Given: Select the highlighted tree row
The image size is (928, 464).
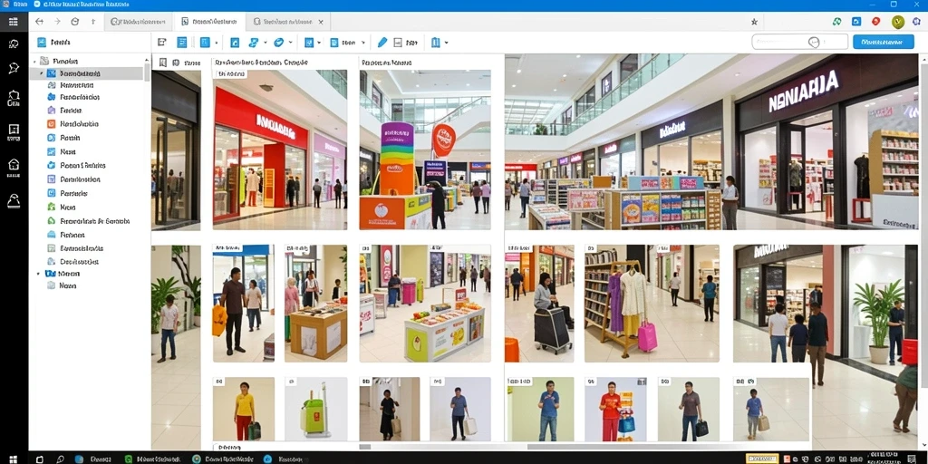Looking at the screenshot, I should pyautogui.click(x=86, y=73).
